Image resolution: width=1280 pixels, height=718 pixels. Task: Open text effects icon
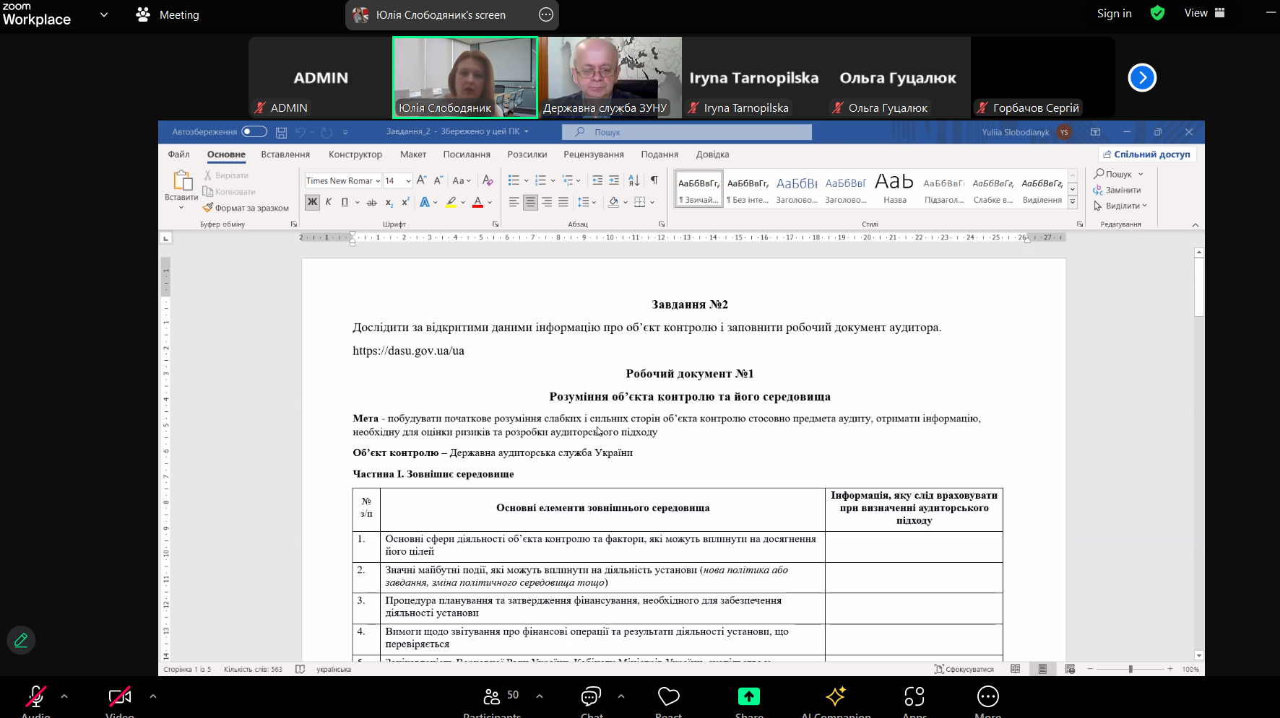(425, 202)
